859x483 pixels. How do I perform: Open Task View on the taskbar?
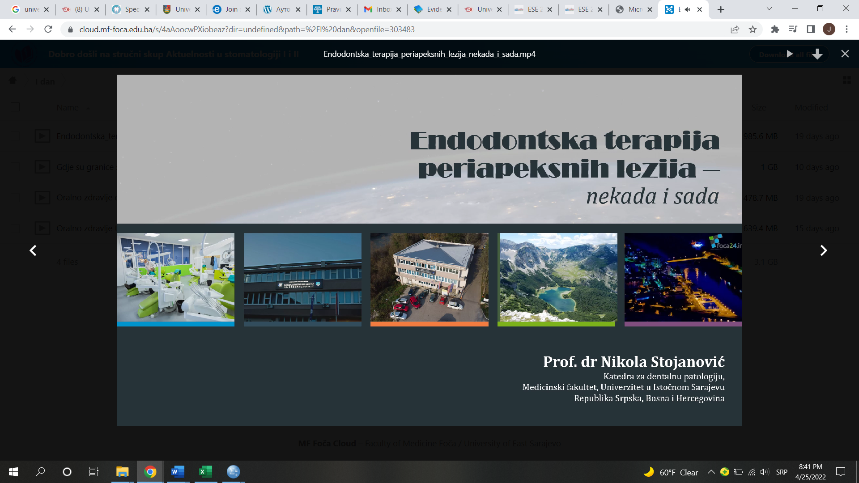[94, 472]
